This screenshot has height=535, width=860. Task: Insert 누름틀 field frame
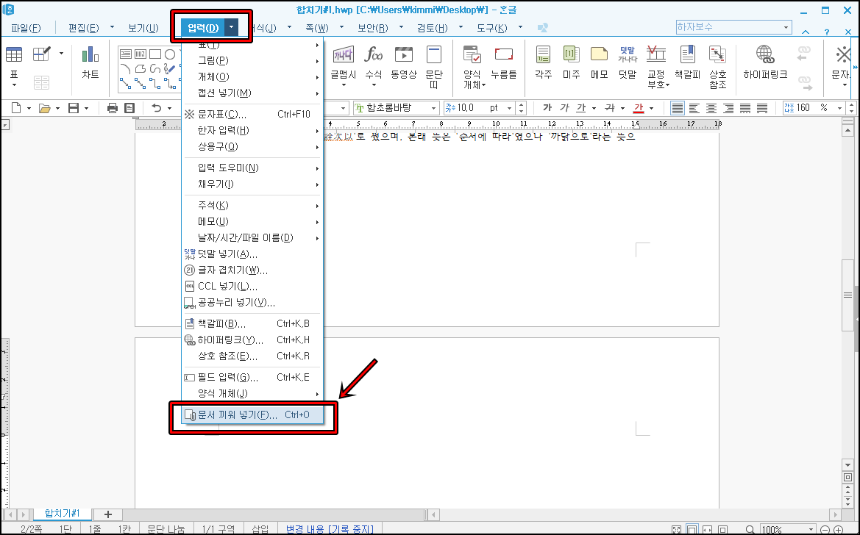click(503, 62)
